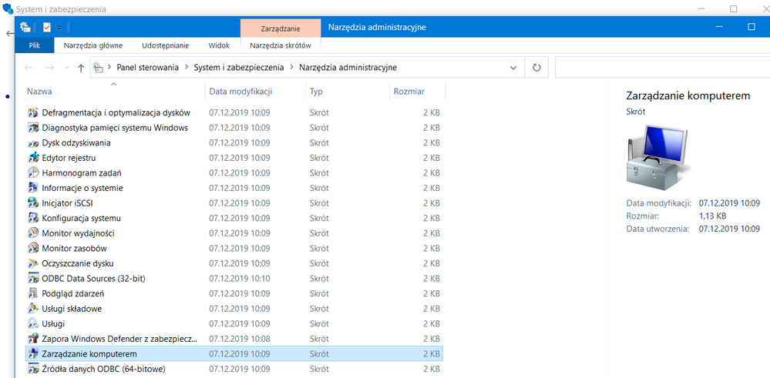Image resolution: width=770 pixels, height=378 pixels.
Task: Click the Zapora Windows Defender icon
Action: click(33, 339)
